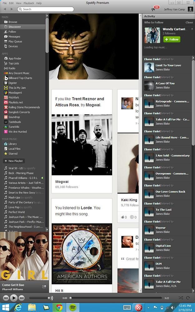Image resolution: width=195 pixels, height=312 pixels.
Task: Create a New Playlist
Action: pos(14,161)
